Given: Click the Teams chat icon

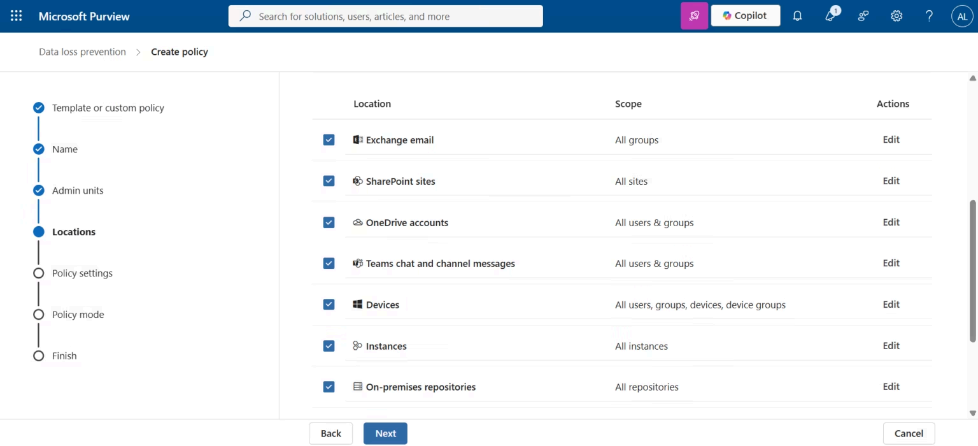Looking at the screenshot, I should click(358, 263).
